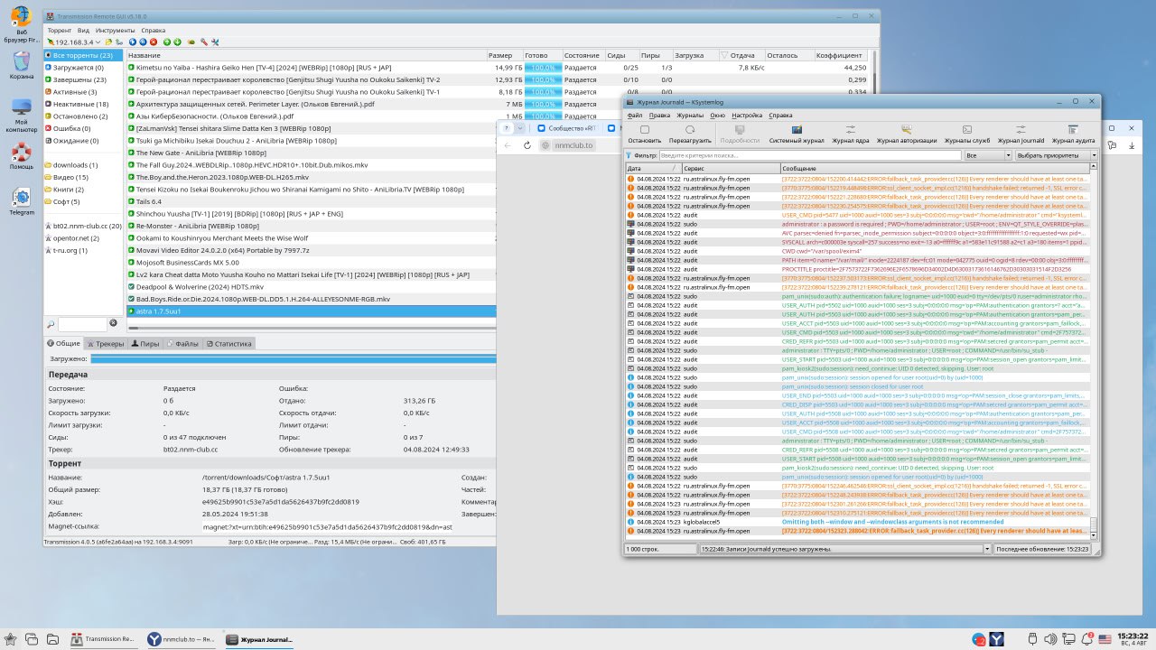Image resolution: width=1156 pixels, height=650 pixels.
Task: Click the Журналы служб toolbar icon
Action: click(966, 135)
